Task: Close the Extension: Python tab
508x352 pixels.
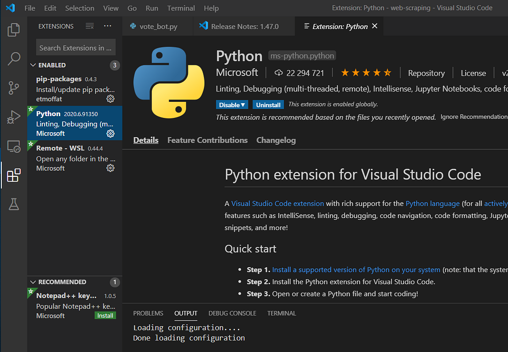Action: pyautogui.click(x=375, y=26)
